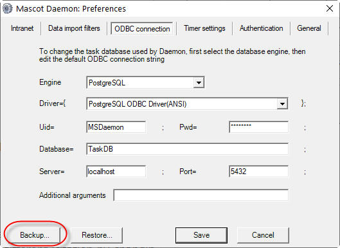Switch to the Intranet tab
The height and width of the screenshot is (248, 340).
click(22, 28)
